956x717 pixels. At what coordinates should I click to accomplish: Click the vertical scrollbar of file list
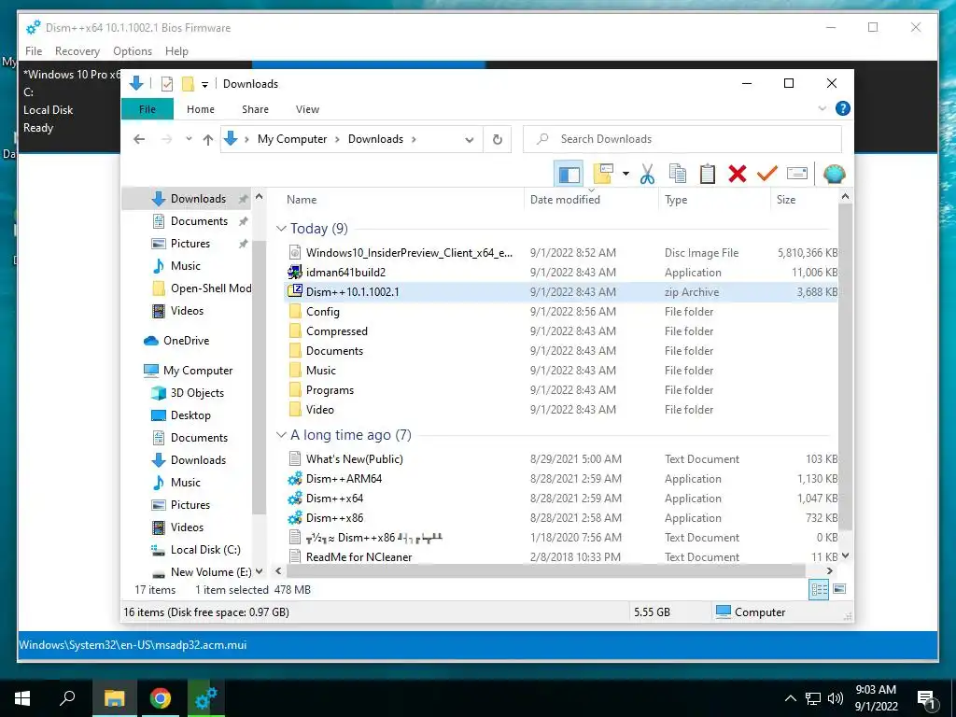tap(845, 366)
